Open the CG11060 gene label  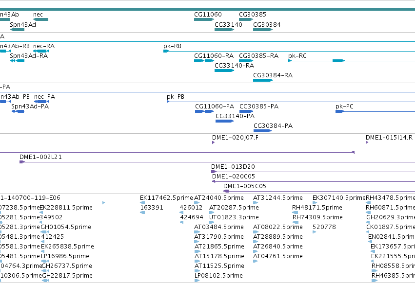(x=208, y=15)
